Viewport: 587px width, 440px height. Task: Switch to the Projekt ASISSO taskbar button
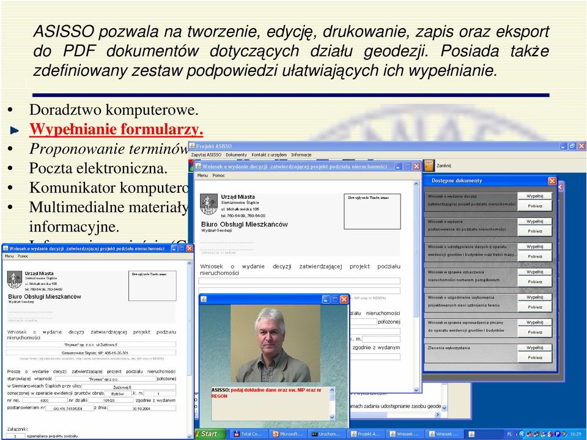pyautogui.click(x=366, y=434)
